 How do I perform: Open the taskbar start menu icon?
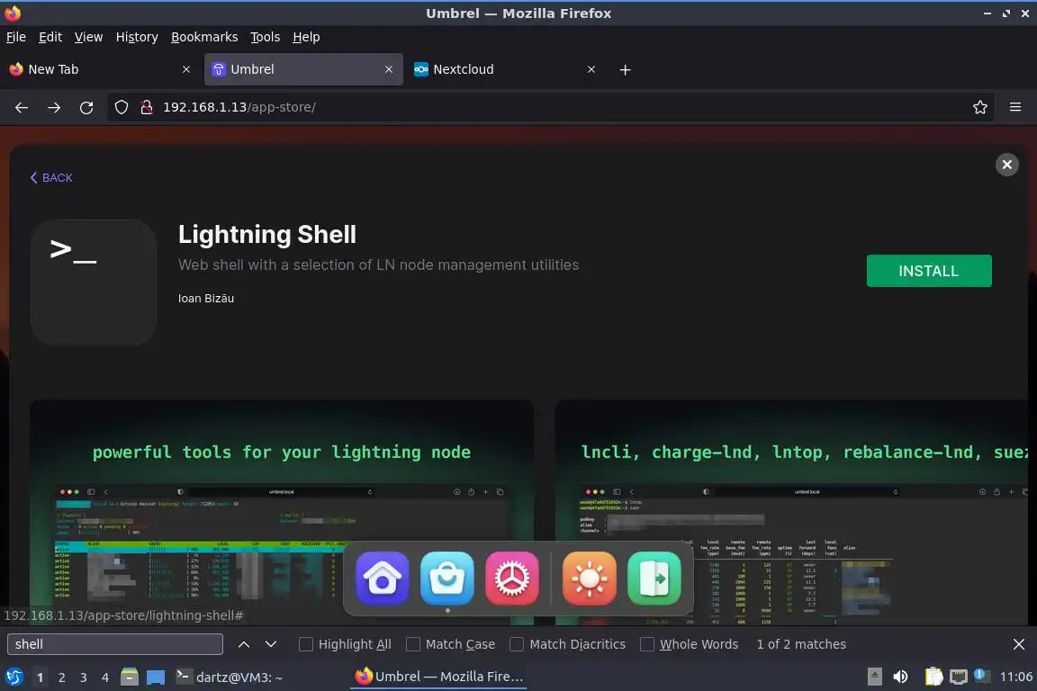14,677
